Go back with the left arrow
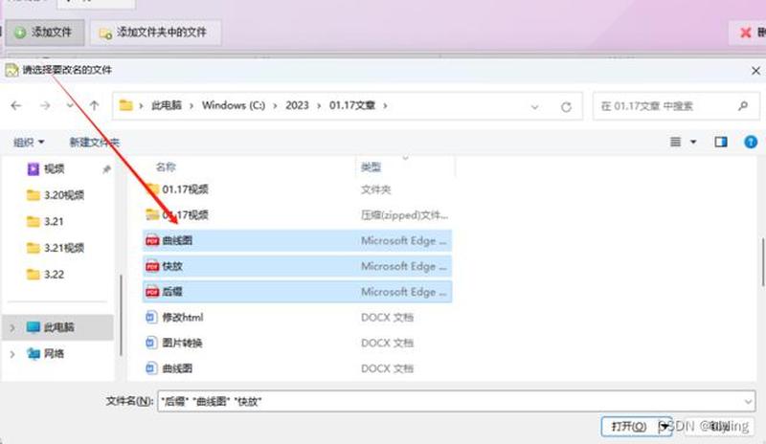 (x=16, y=105)
